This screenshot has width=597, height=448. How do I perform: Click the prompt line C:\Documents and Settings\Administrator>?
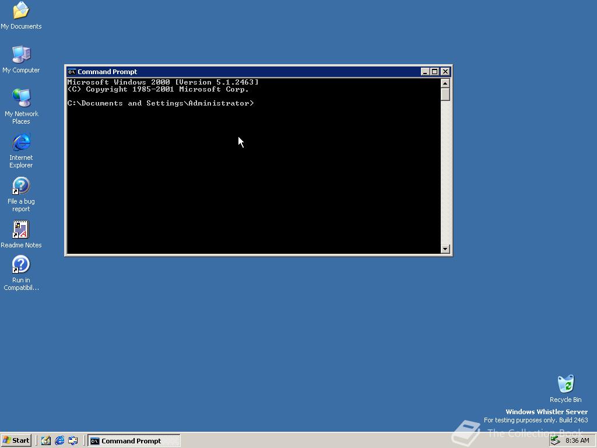(x=160, y=103)
